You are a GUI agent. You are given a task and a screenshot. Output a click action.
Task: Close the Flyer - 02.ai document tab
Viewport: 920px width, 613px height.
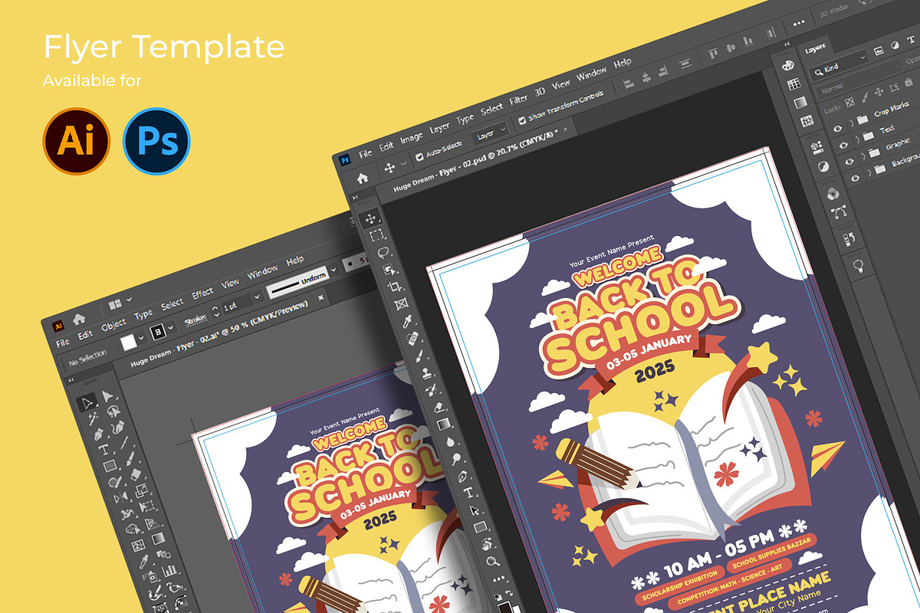pyautogui.click(x=321, y=297)
